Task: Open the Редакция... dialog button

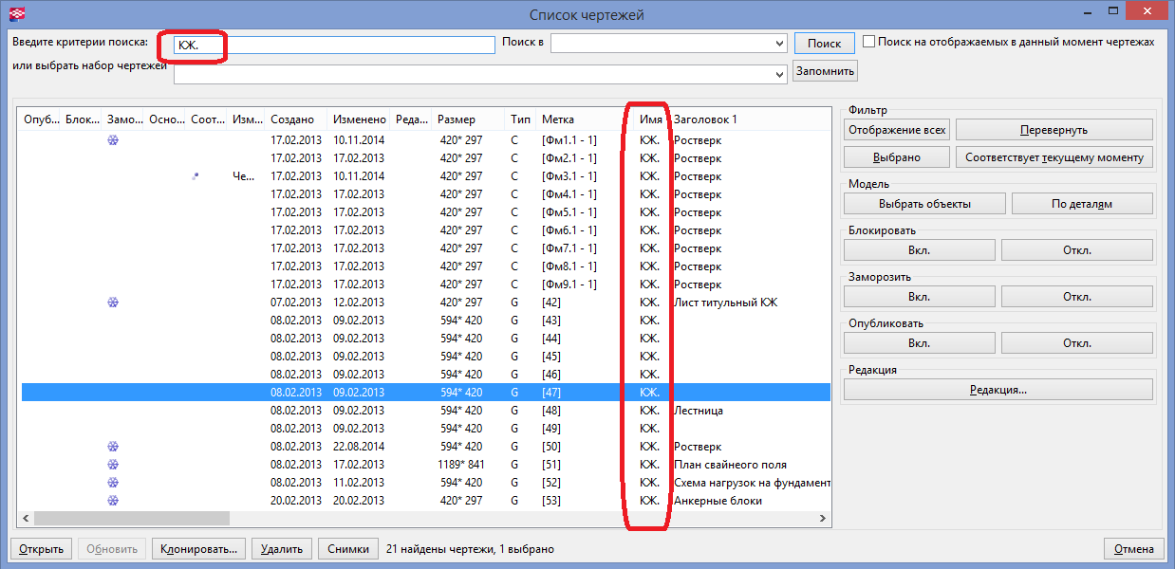Action: pos(998,390)
